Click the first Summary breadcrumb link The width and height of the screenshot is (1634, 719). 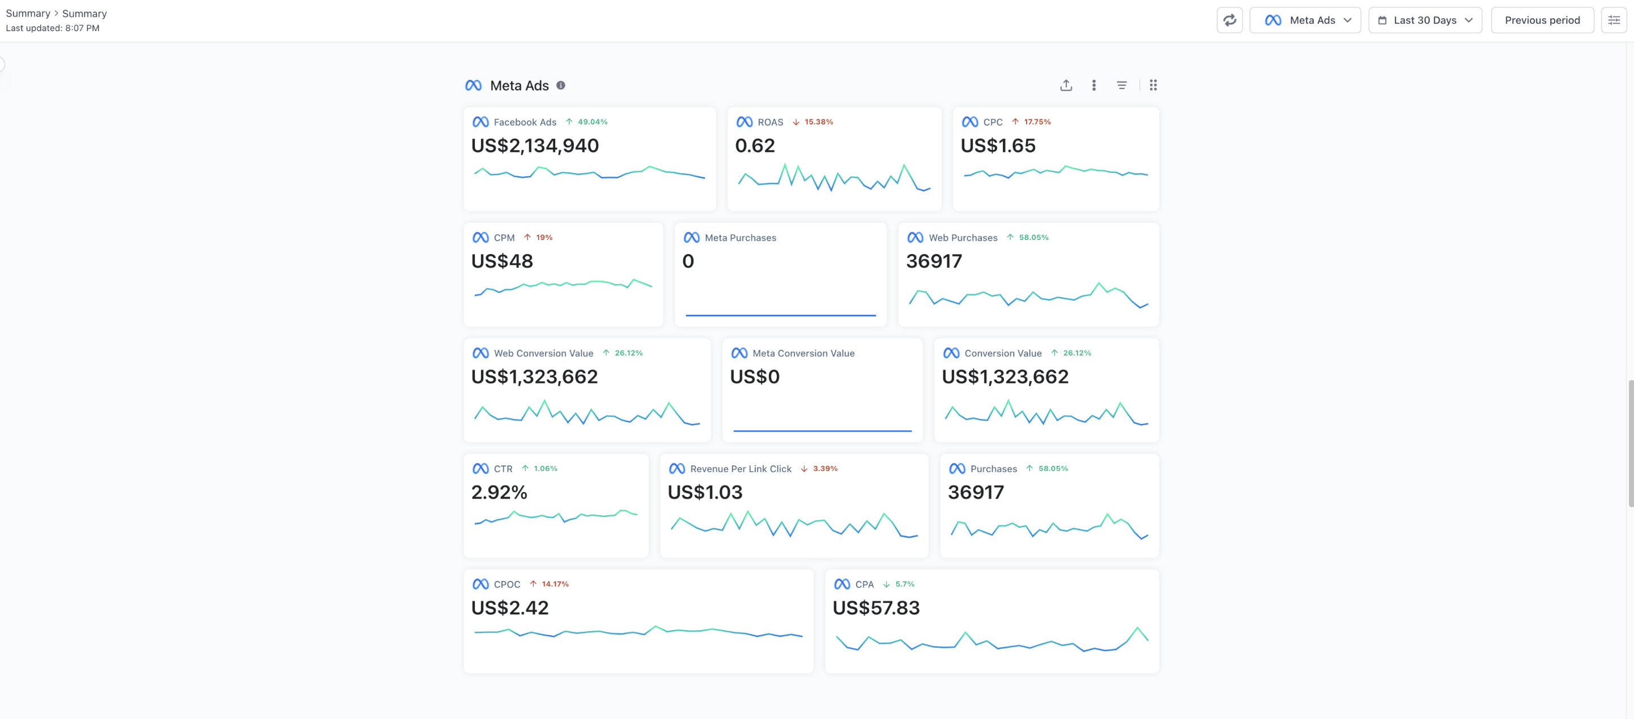[x=28, y=14]
